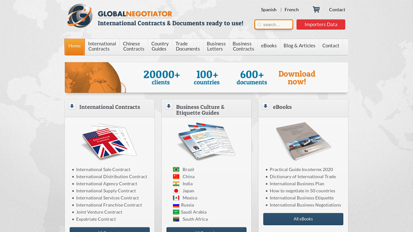Open eBooks in the navigation bar
The image size is (413, 232).
(268, 46)
